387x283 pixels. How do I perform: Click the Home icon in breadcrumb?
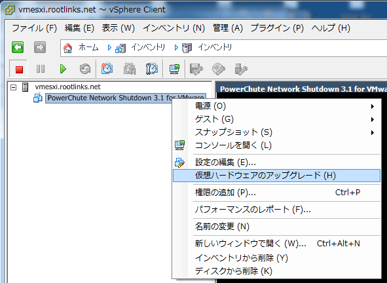tap(68, 48)
